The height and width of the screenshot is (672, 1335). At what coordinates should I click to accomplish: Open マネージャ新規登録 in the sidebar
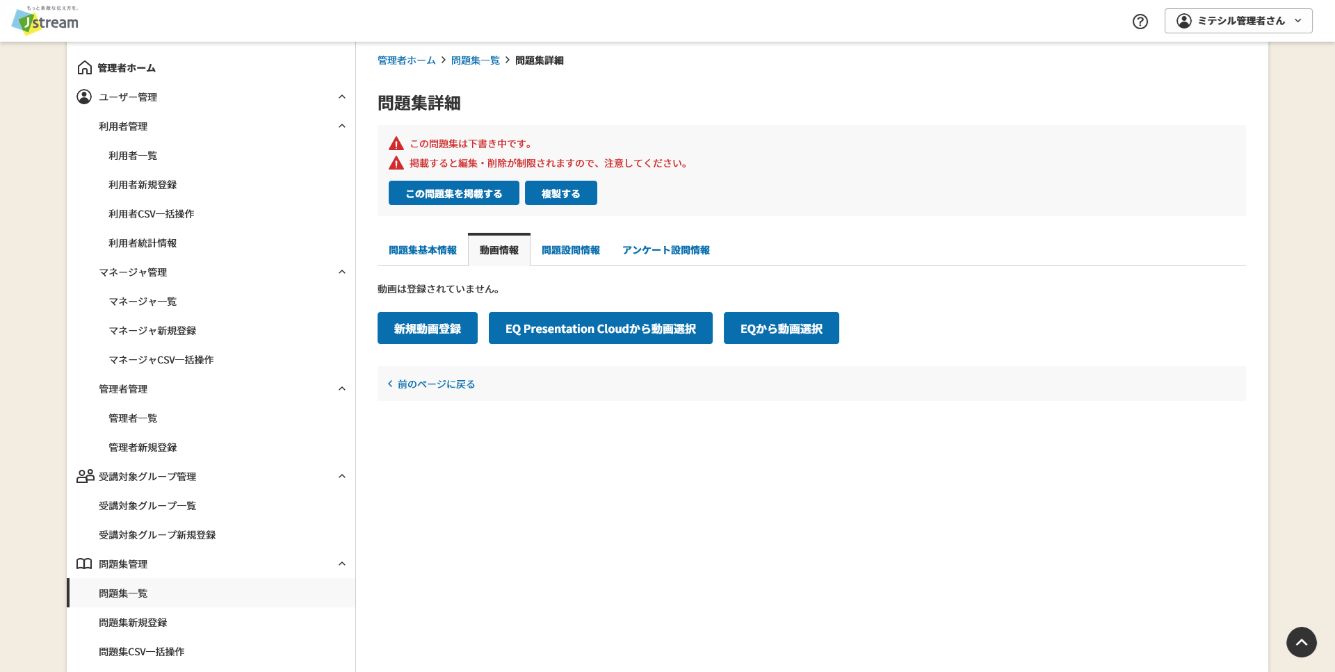(x=152, y=331)
